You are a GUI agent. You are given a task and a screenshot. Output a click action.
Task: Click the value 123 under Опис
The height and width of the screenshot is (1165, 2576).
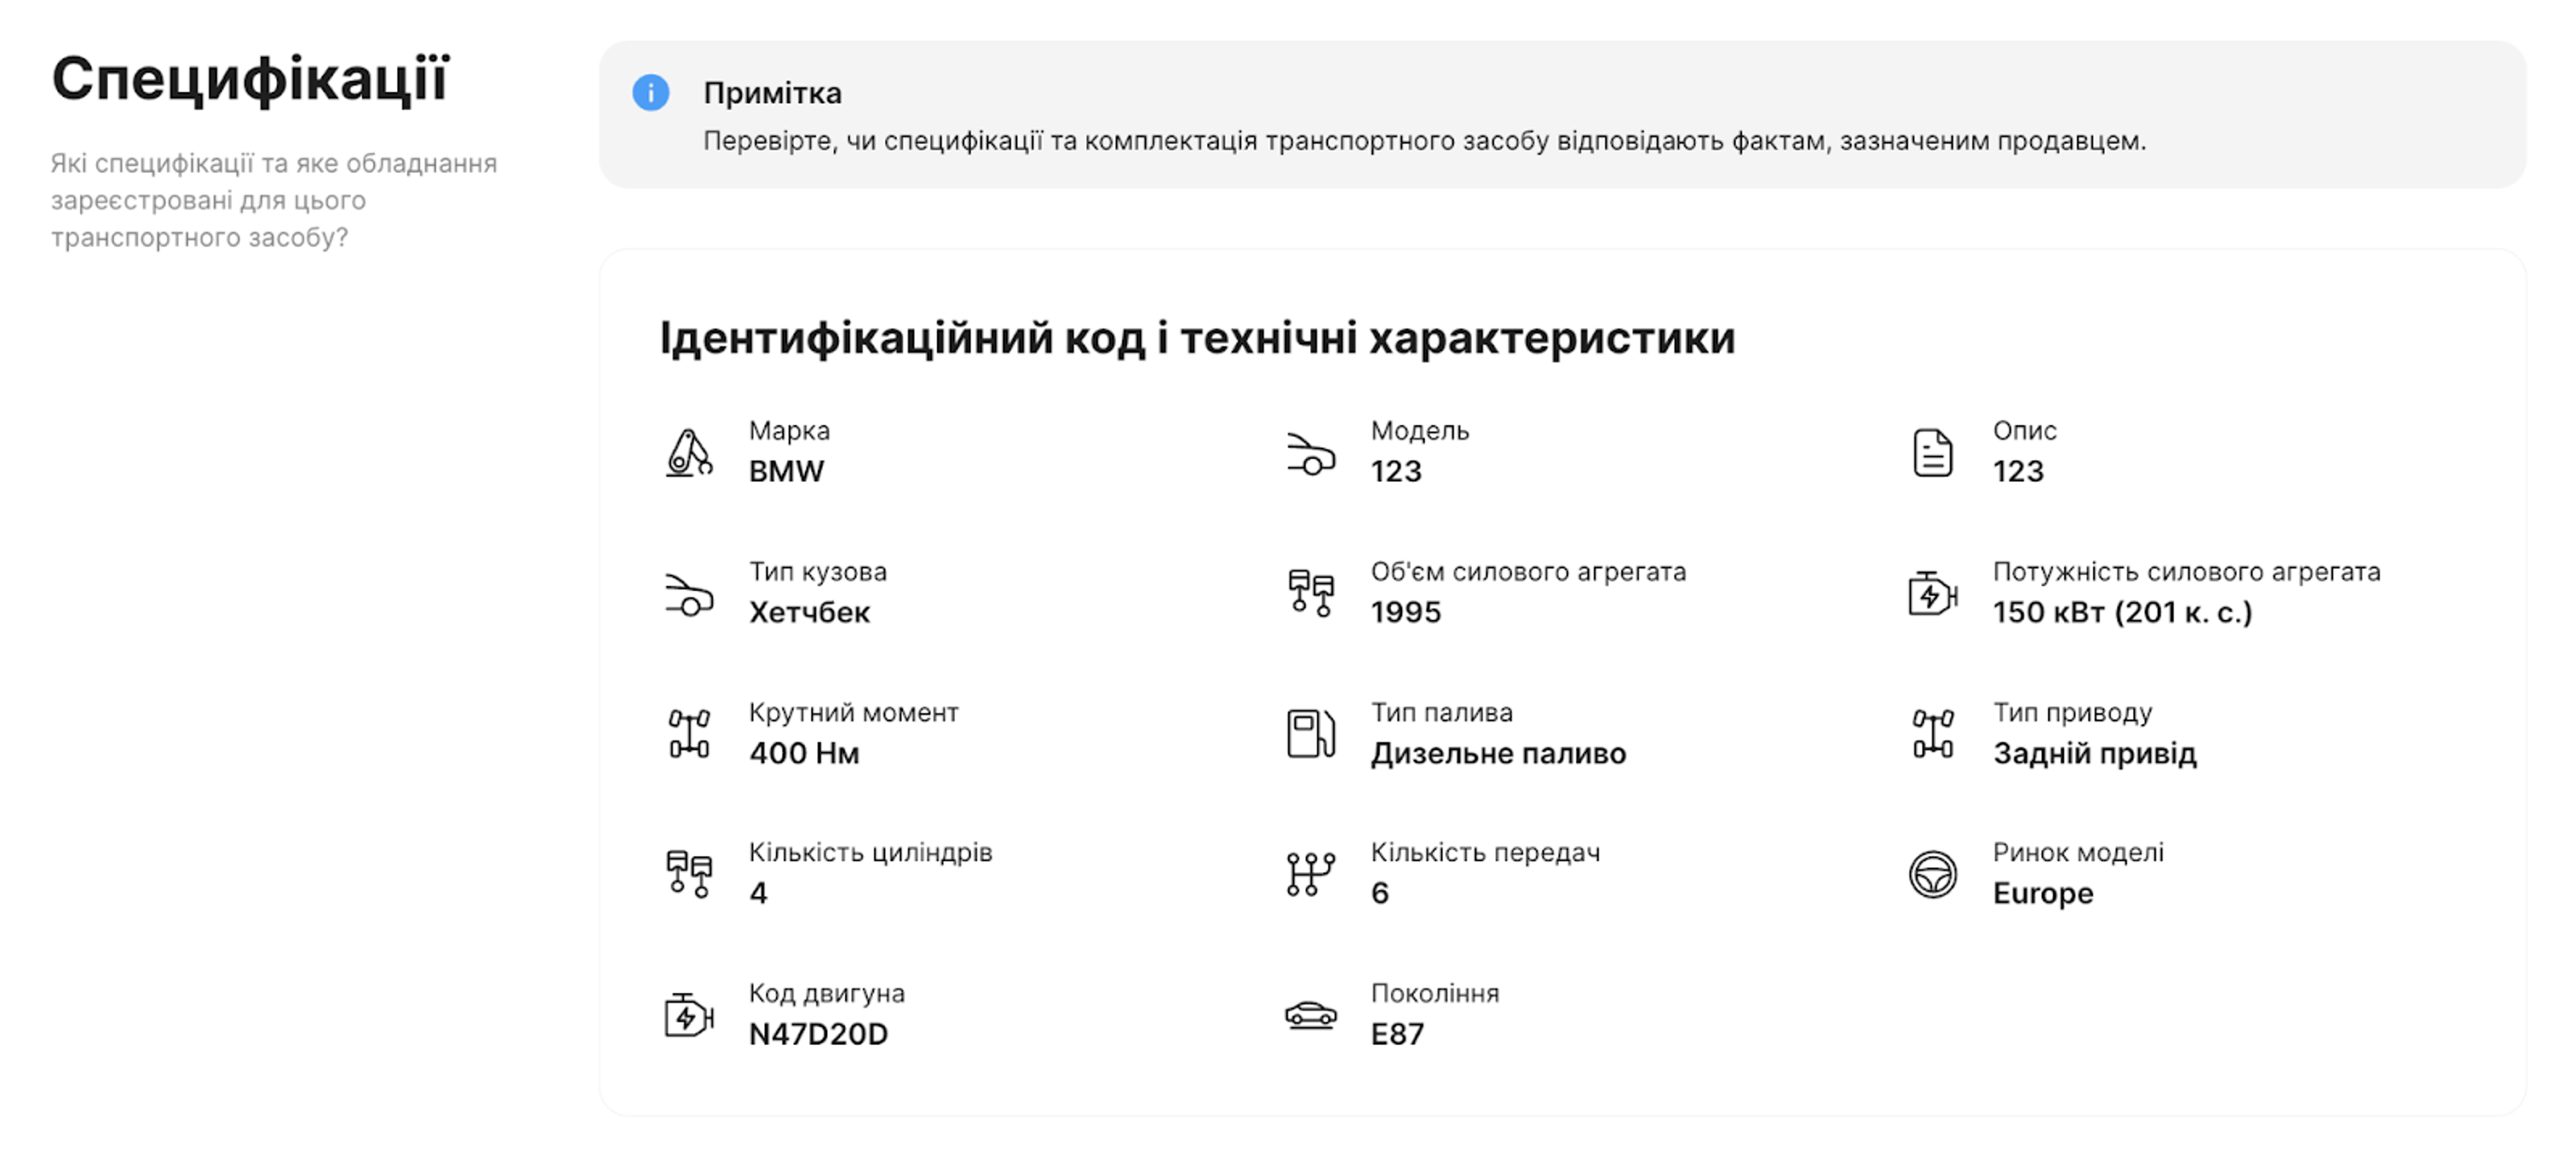[x=2018, y=472]
